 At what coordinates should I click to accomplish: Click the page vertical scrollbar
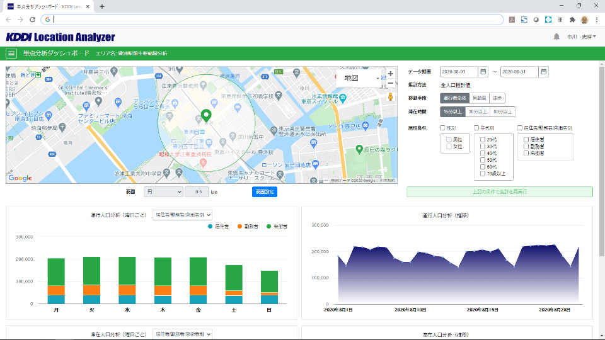pyautogui.click(x=601, y=161)
